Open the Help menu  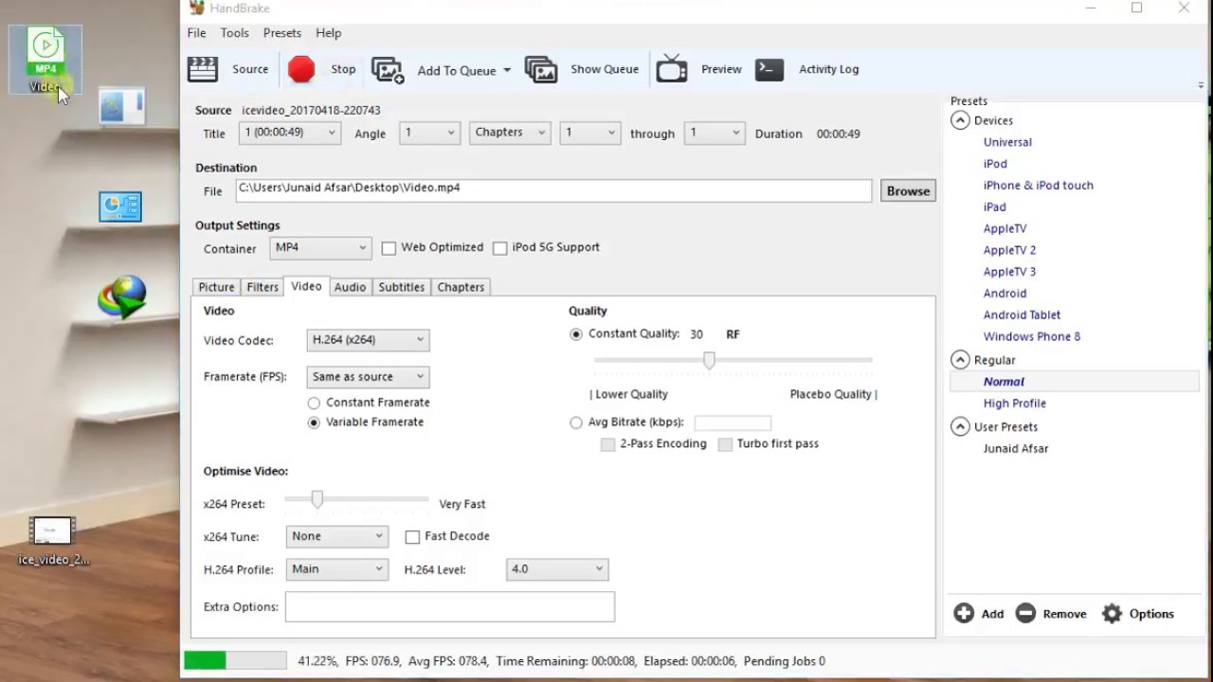(329, 33)
